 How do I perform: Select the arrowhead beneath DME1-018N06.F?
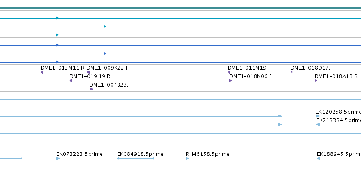[x=230, y=81]
